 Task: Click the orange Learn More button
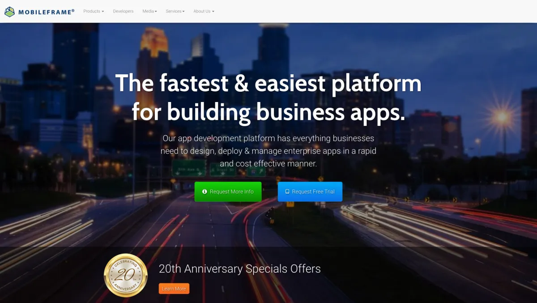pos(174,289)
